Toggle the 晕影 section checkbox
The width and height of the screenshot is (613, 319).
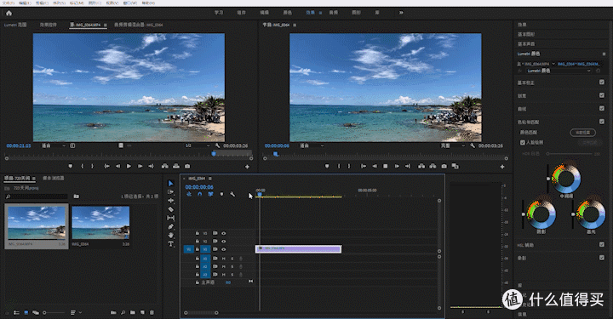[602, 258]
